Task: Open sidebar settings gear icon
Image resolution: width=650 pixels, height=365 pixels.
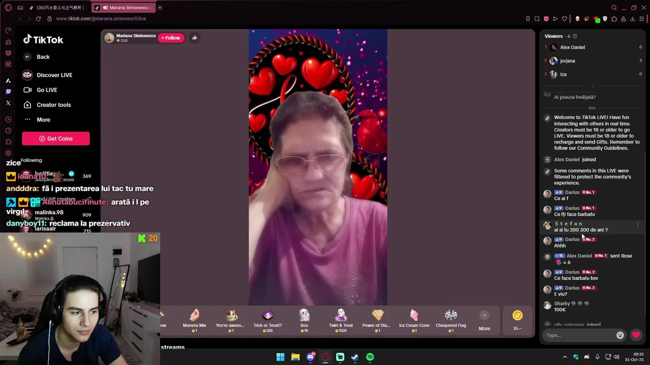Action: tap(8, 153)
